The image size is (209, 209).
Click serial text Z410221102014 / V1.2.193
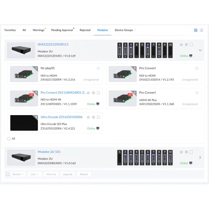[x=157, y=79]
